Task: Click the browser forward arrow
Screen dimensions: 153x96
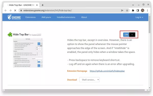Action: (x=10, y=10)
